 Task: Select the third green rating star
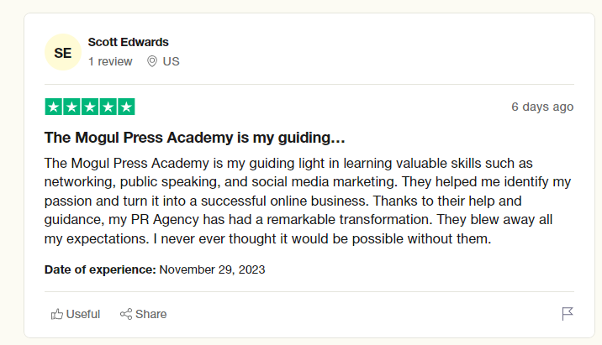point(90,107)
